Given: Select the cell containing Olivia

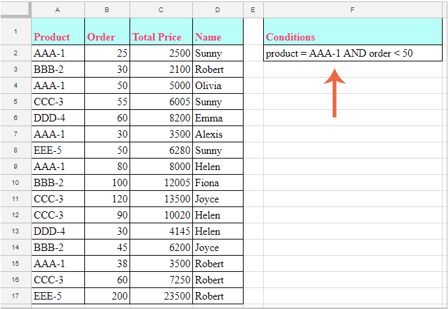Looking at the screenshot, I should click(217, 86).
